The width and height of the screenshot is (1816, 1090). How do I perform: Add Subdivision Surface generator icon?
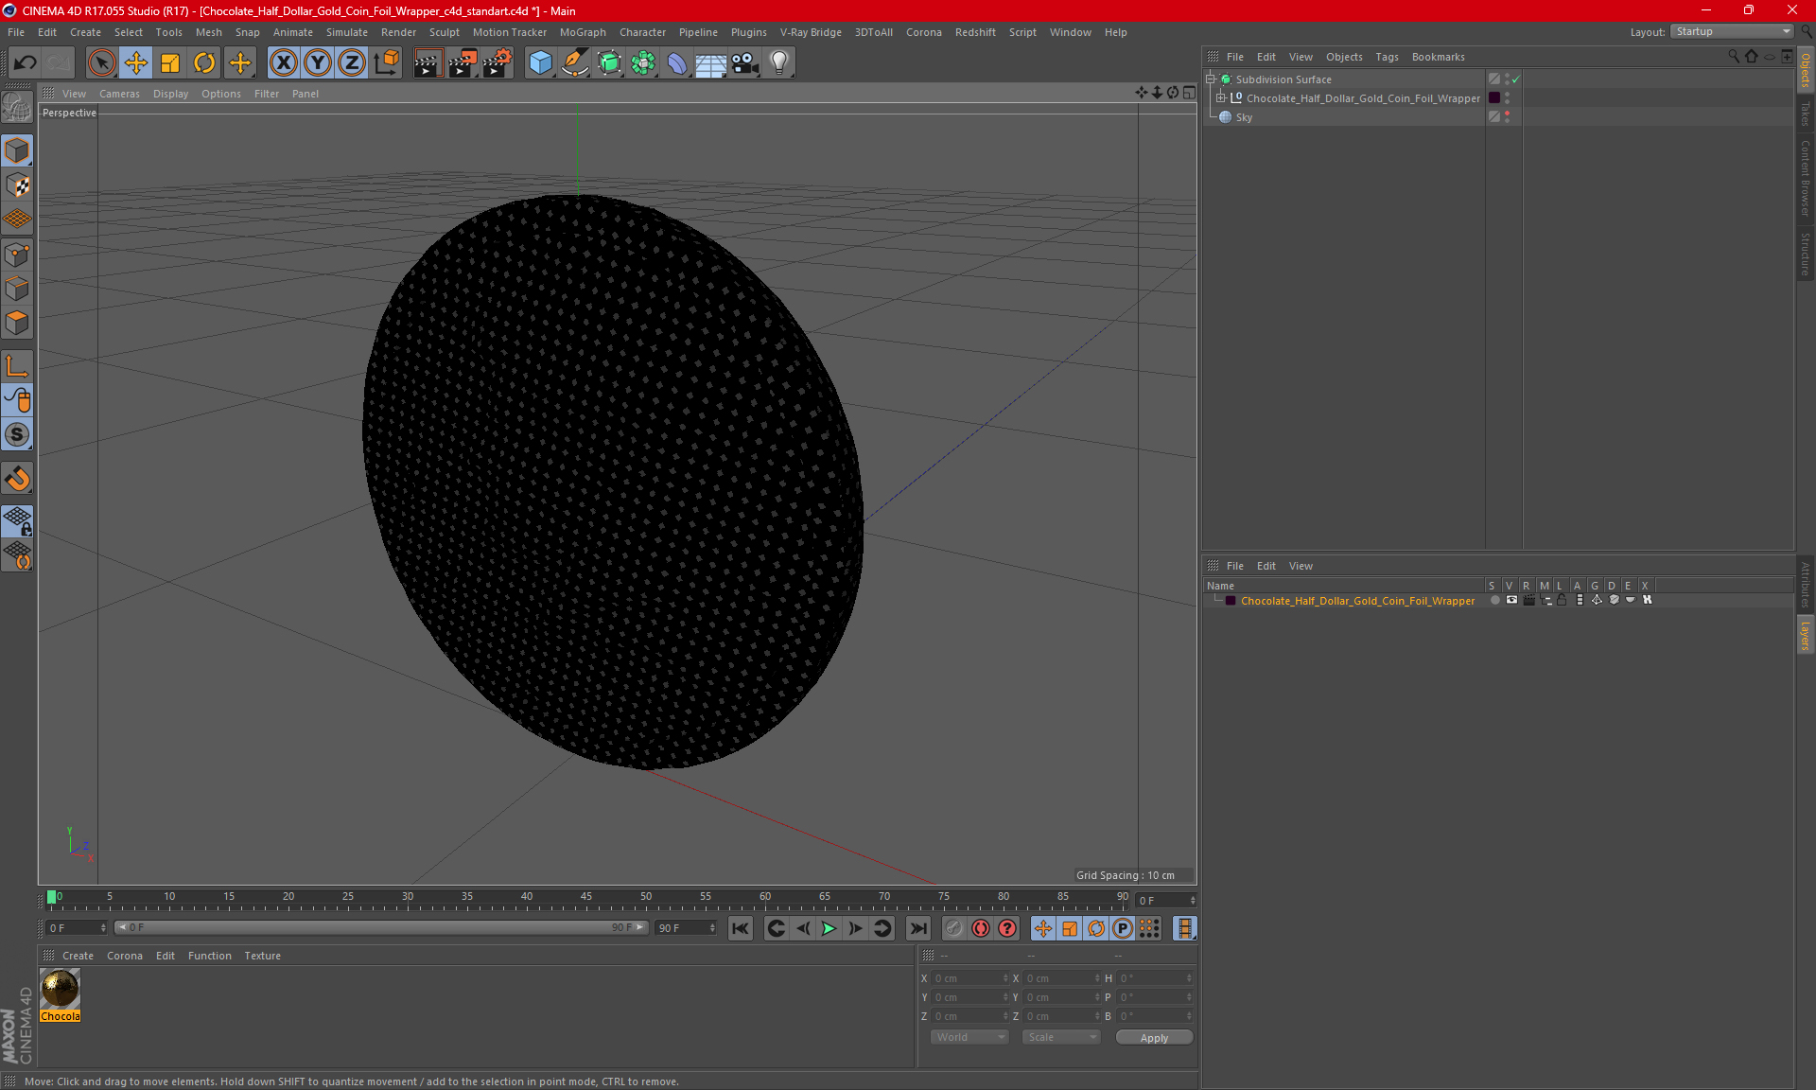[609, 62]
